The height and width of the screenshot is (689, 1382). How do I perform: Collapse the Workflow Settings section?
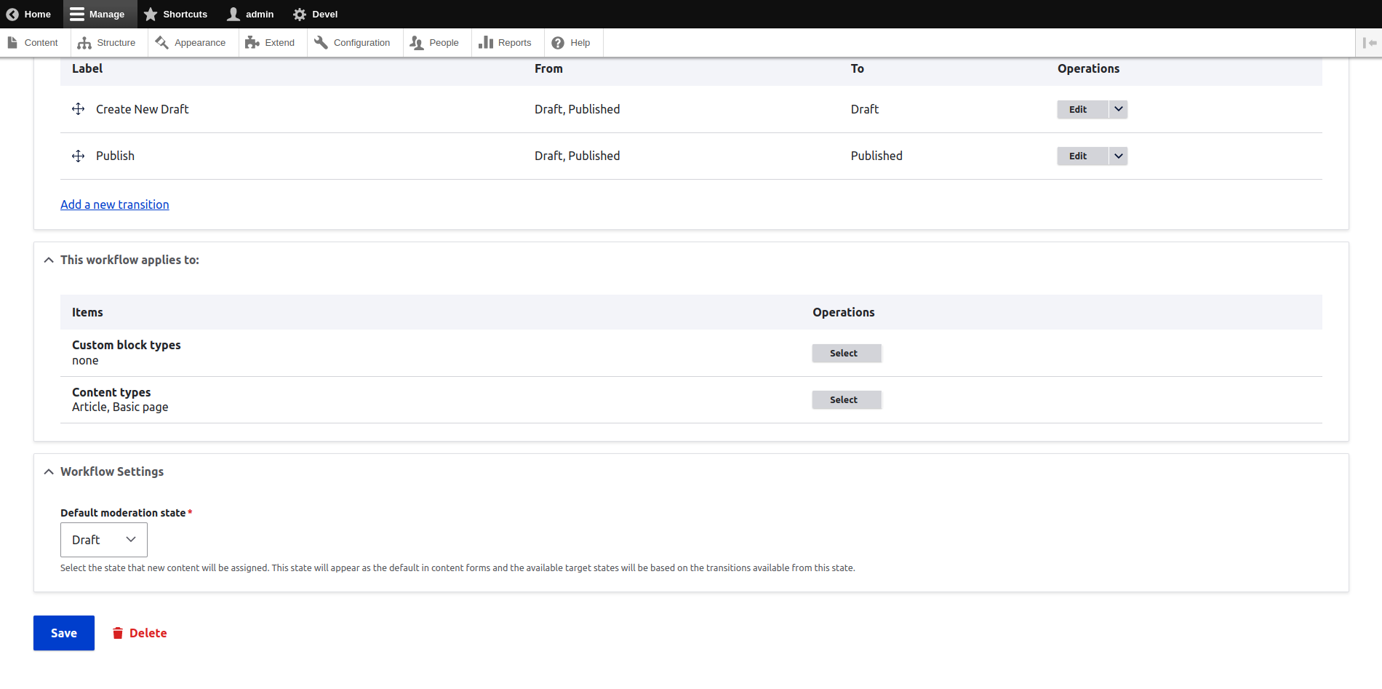(48, 471)
